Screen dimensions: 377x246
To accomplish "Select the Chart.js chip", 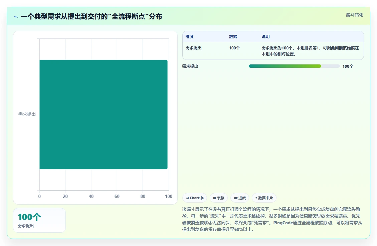I will tap(195, 198).
